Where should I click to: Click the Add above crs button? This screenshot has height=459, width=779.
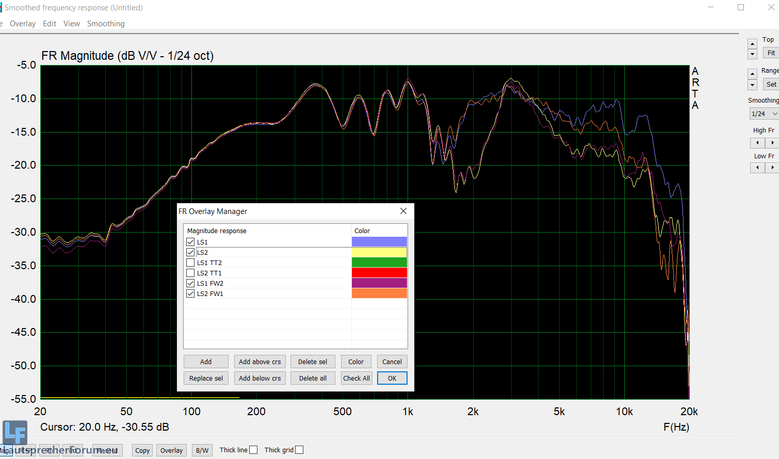pos(259,362)
